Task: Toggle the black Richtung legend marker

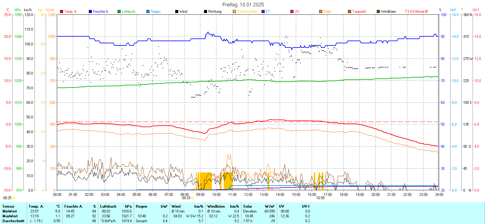Action: [206, 12]
